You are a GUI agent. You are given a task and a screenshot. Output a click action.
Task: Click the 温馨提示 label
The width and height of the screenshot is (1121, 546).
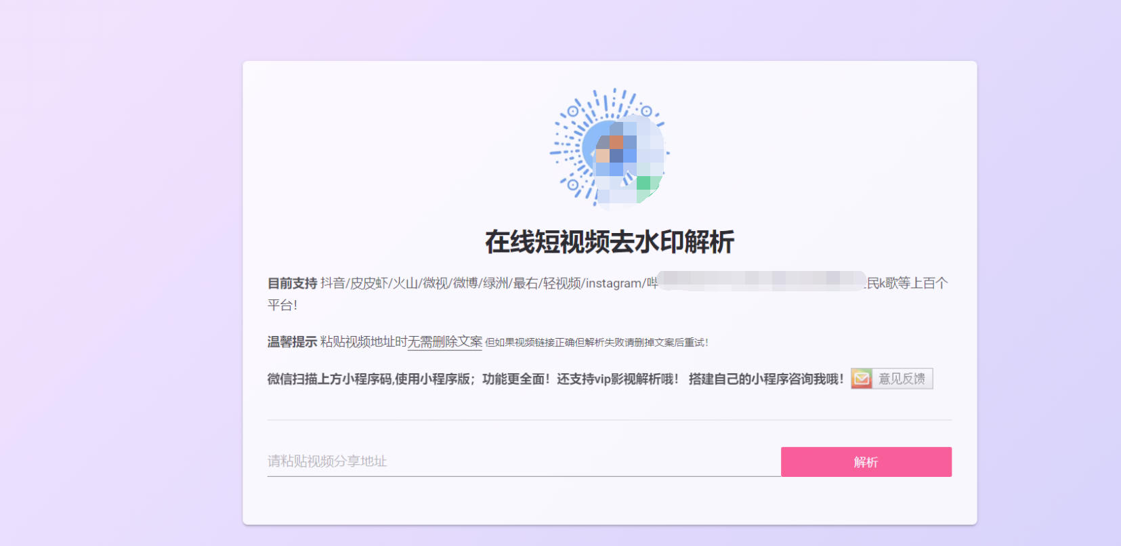(292, 342)
